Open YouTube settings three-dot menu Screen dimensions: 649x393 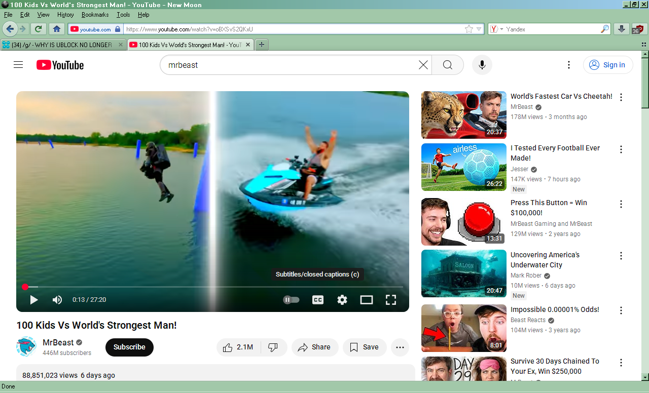569,65
